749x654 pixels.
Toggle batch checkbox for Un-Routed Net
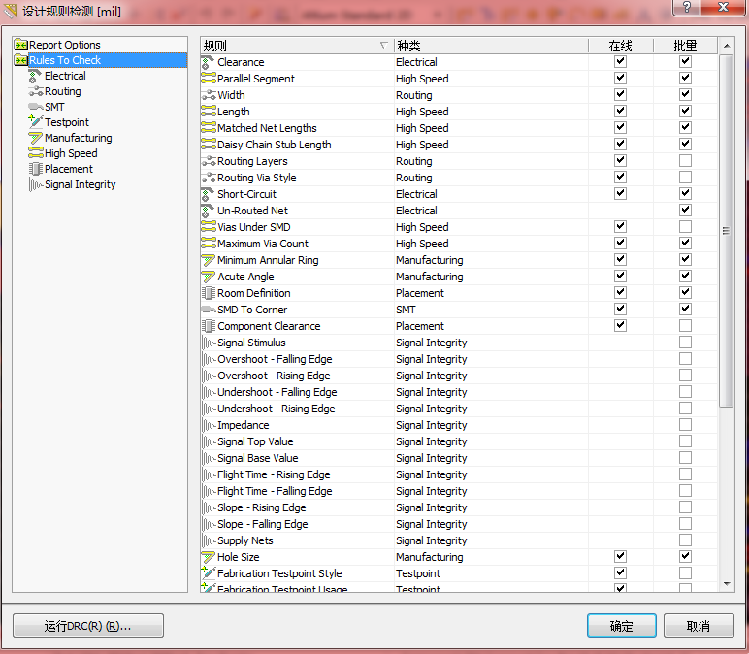pos(686,211)
